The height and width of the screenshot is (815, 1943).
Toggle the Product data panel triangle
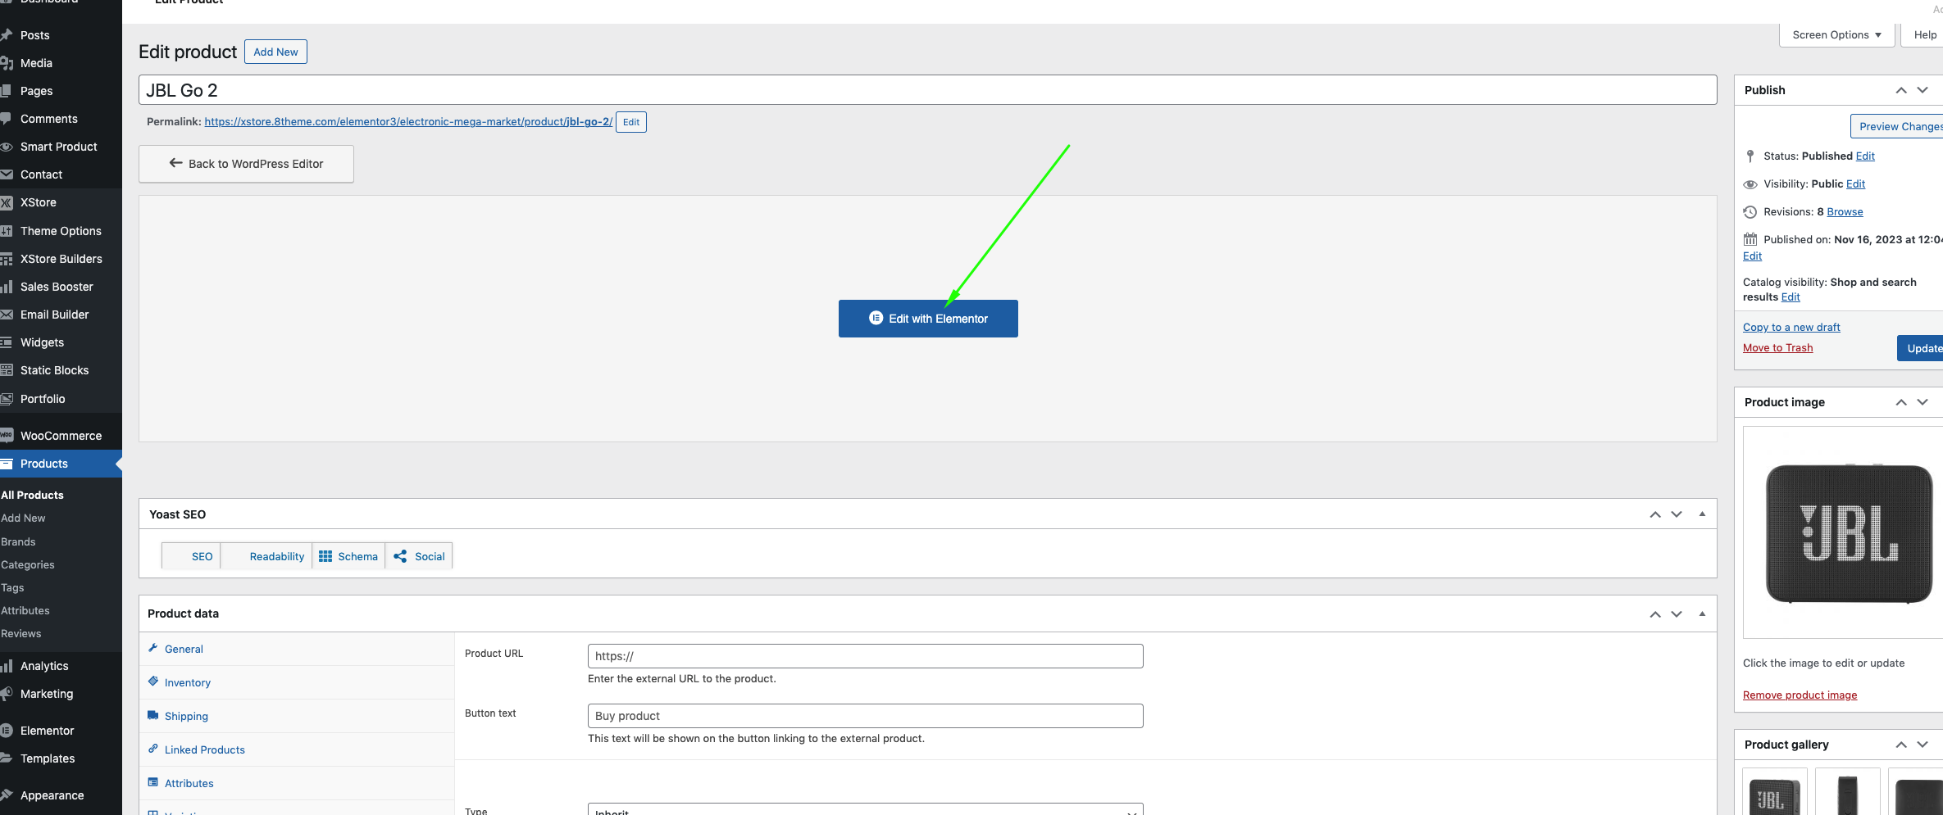click(1702, 614)
